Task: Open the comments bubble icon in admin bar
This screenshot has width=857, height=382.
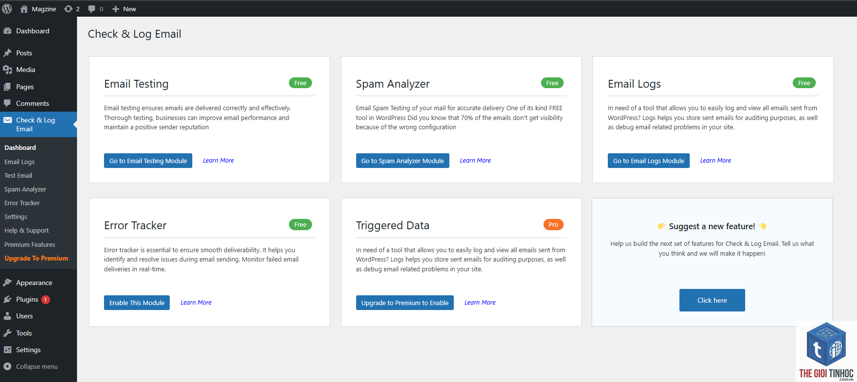Action: (92, 9)
